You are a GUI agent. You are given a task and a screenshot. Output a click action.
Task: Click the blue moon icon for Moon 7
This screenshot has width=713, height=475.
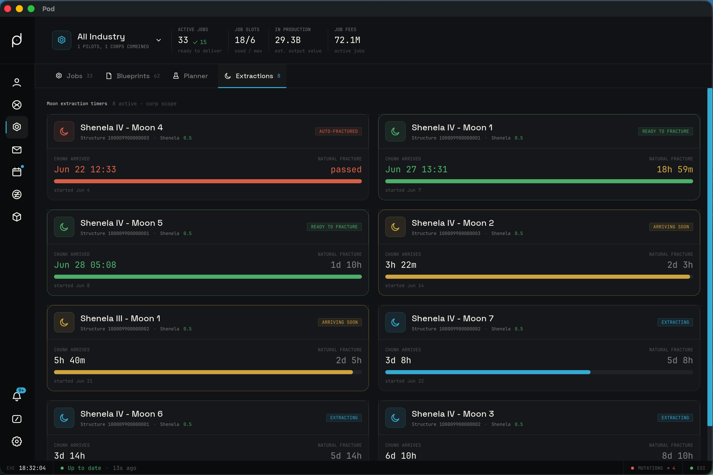395,322
